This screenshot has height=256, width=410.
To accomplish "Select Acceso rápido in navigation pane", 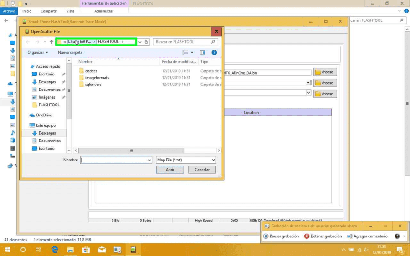I will point(48,66).
